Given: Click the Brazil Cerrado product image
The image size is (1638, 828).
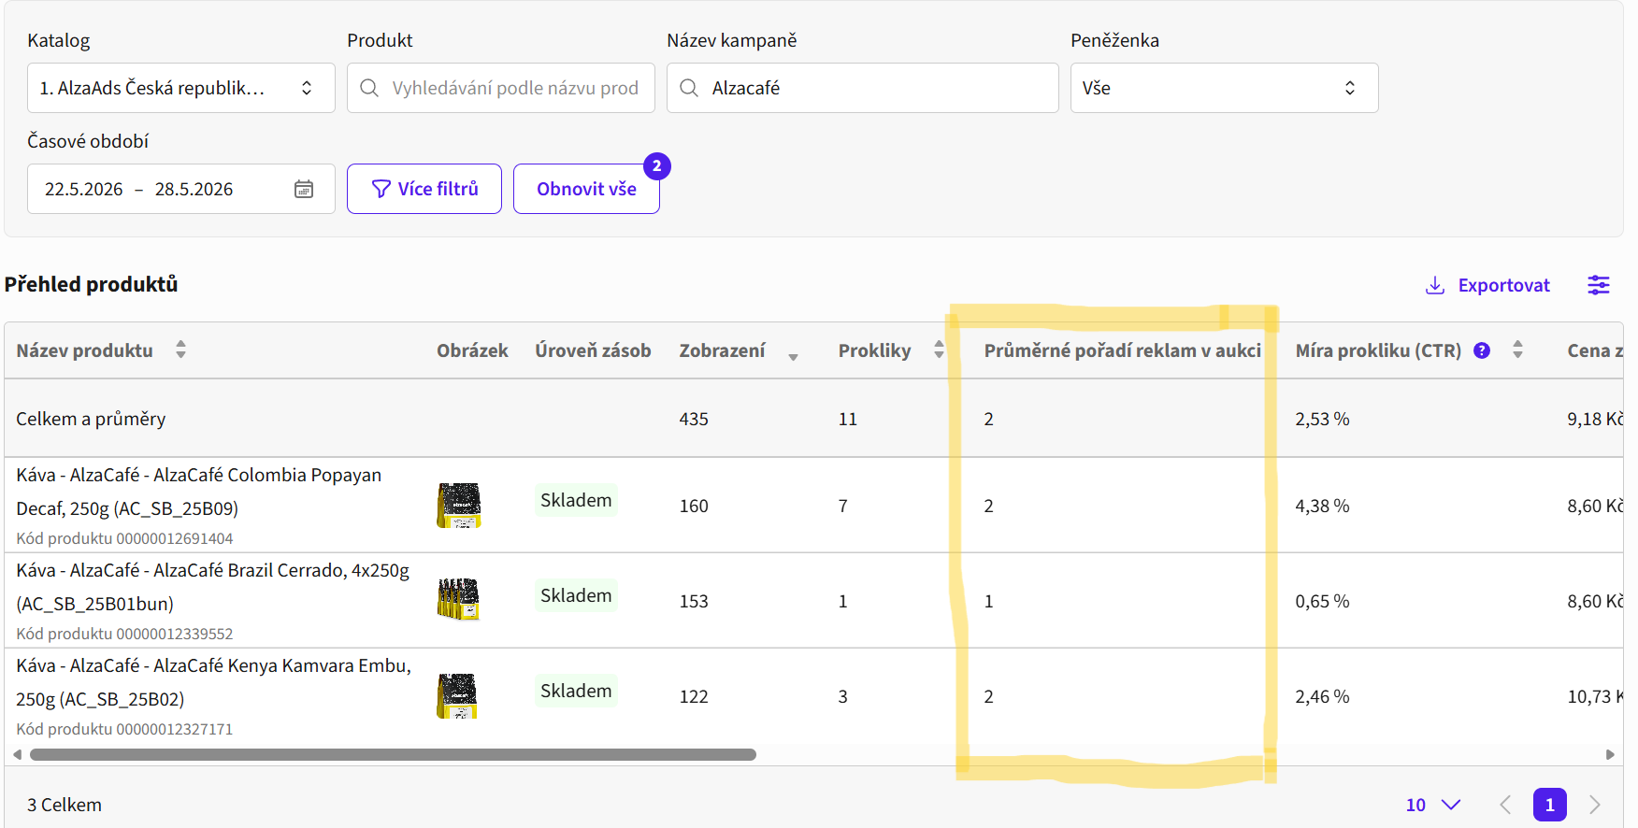Looking at the screenshot, I should (459, 600).
